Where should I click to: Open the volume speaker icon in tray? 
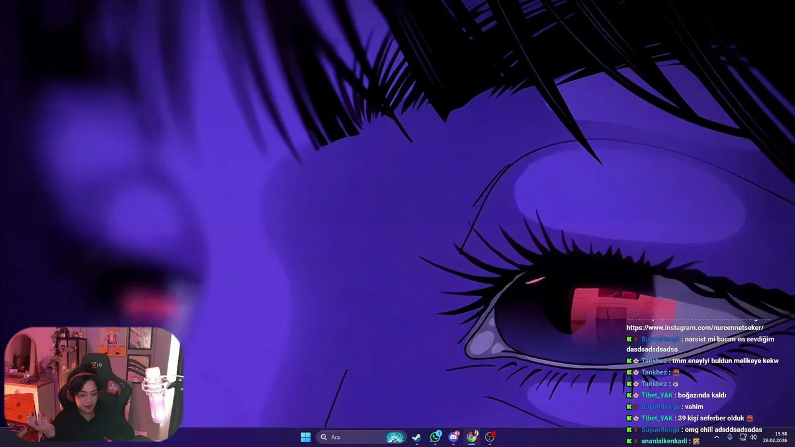(x=753, y=437)
